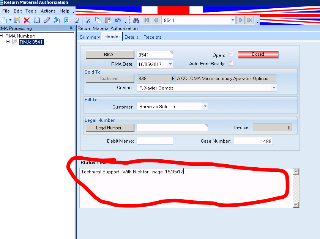Click Status Text scrollbar up arrow
The image size is (320, 239).
pos(296,171)
